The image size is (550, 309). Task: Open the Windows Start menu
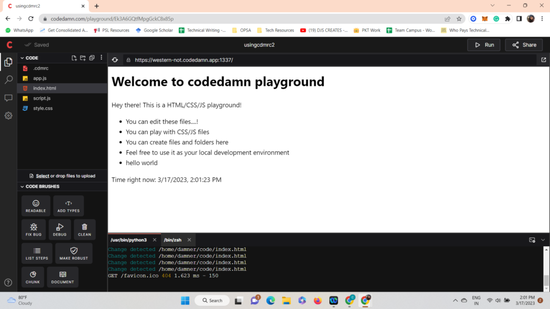point(185,300)
